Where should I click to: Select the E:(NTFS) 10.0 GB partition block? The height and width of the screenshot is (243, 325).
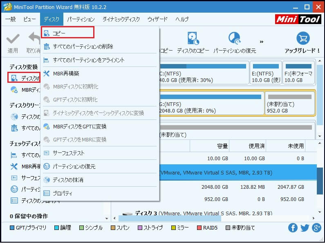266,72
